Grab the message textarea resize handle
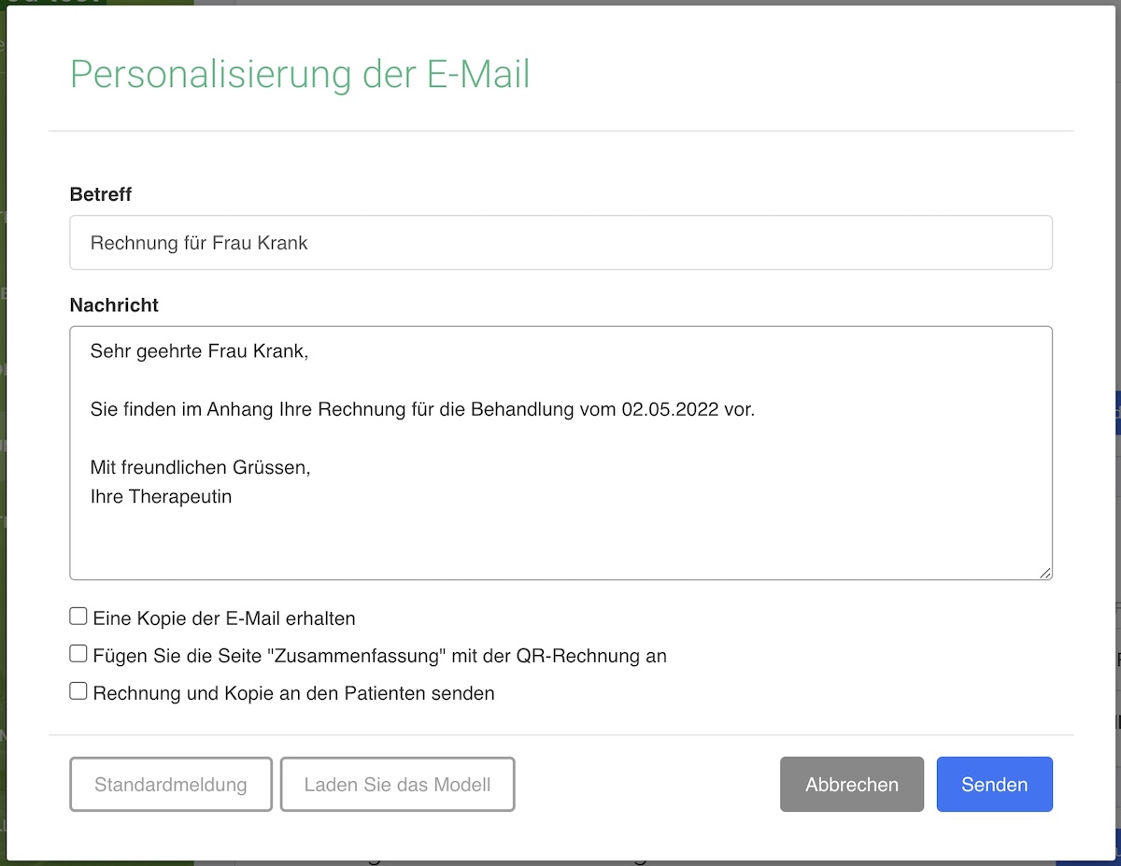The image size is (1121, 866). (1044, 572)
